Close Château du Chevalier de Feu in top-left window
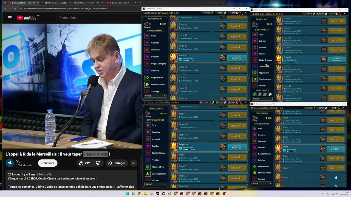Image resolution: width=351 pixels, height=197 pixels. click(245, 13)
